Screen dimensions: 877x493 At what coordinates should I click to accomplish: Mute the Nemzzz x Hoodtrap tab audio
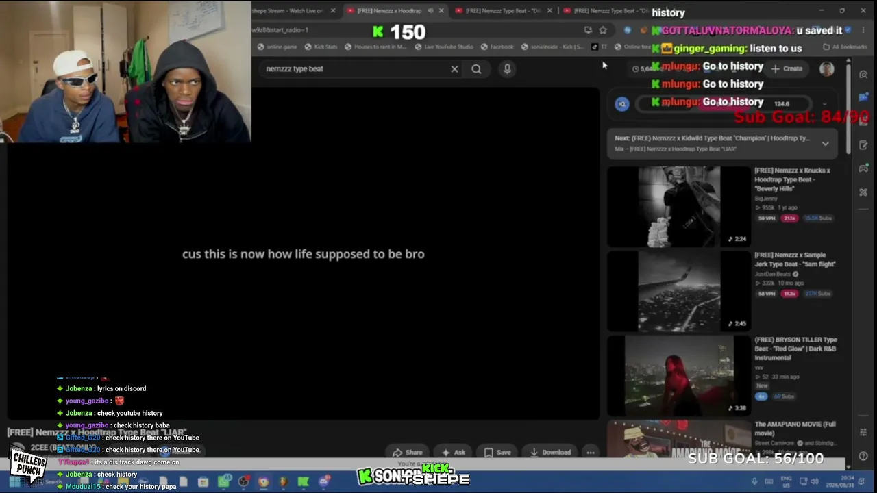pos(430,10)
